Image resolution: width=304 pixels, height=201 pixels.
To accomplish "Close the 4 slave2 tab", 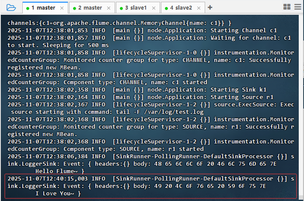I will [199, 8].
